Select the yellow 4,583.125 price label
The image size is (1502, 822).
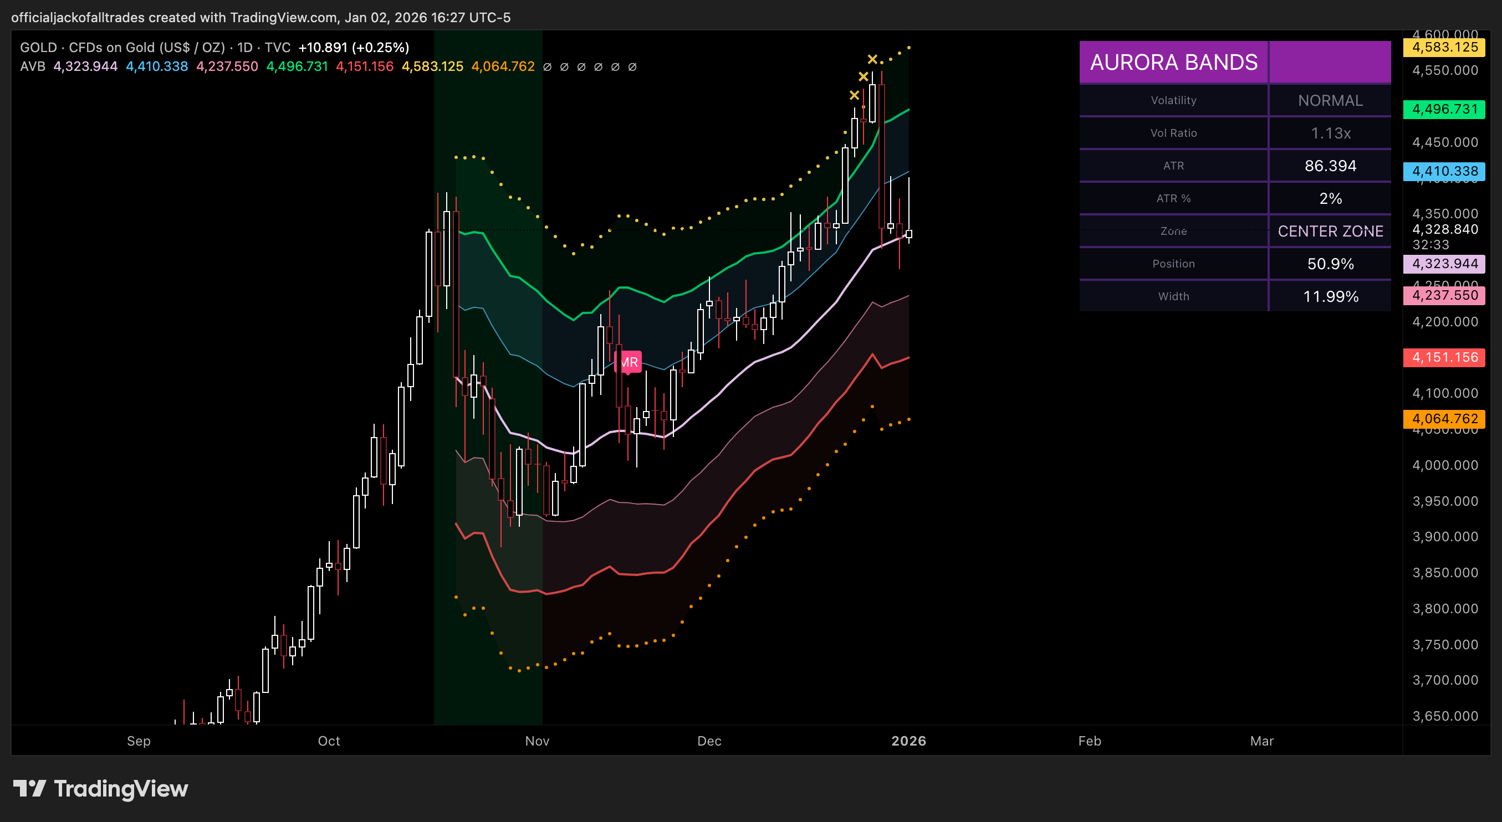(1444, 47)
